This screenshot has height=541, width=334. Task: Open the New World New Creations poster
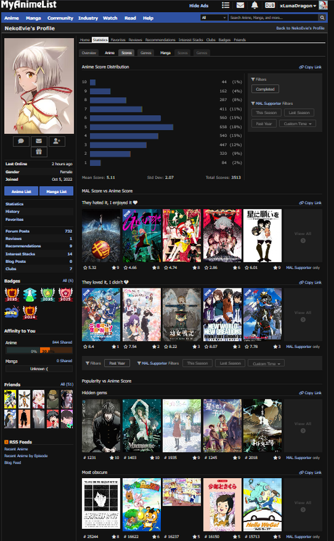(222, 315)
